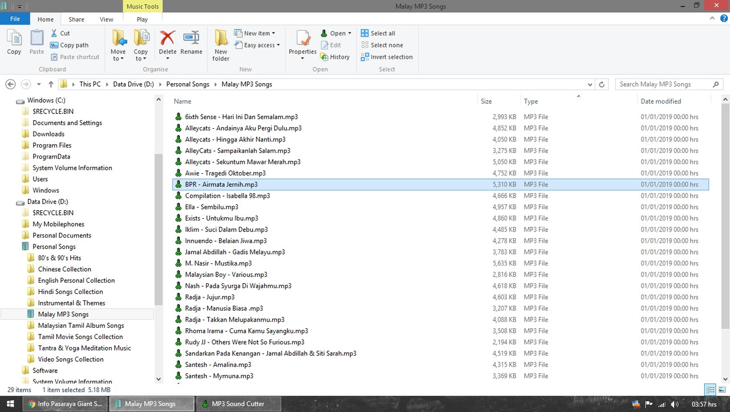Collapse the ribbon with chevron
The image size is (730, 412).
point(713,19)
